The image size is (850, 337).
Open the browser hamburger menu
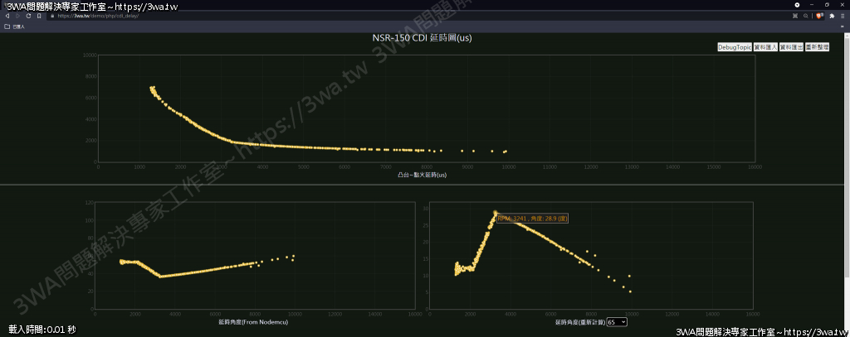click(x=843, y=16)
